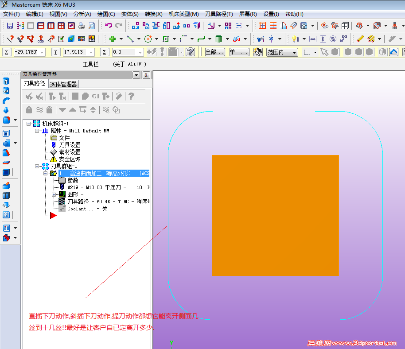The height and width of the screenshot is (349, 405).
Task: Click the blue checkmark box icon
Action: (71, 39)
